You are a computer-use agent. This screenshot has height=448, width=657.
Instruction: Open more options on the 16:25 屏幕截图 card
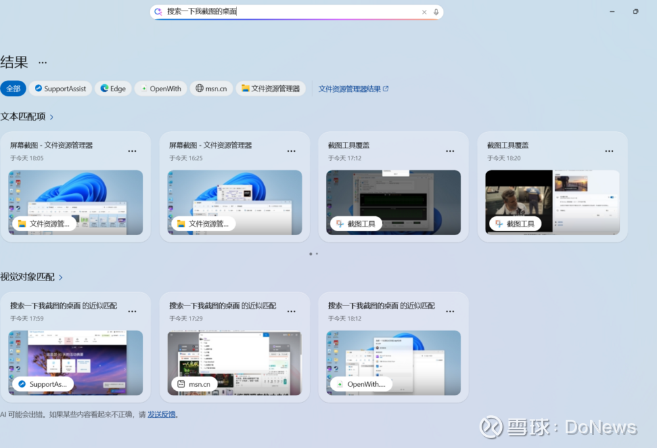point(291,151)
